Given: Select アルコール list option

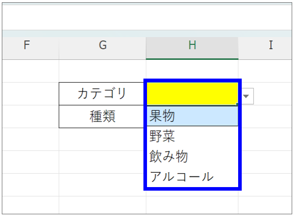Looking at the screenshot, I should coord(192,176).
